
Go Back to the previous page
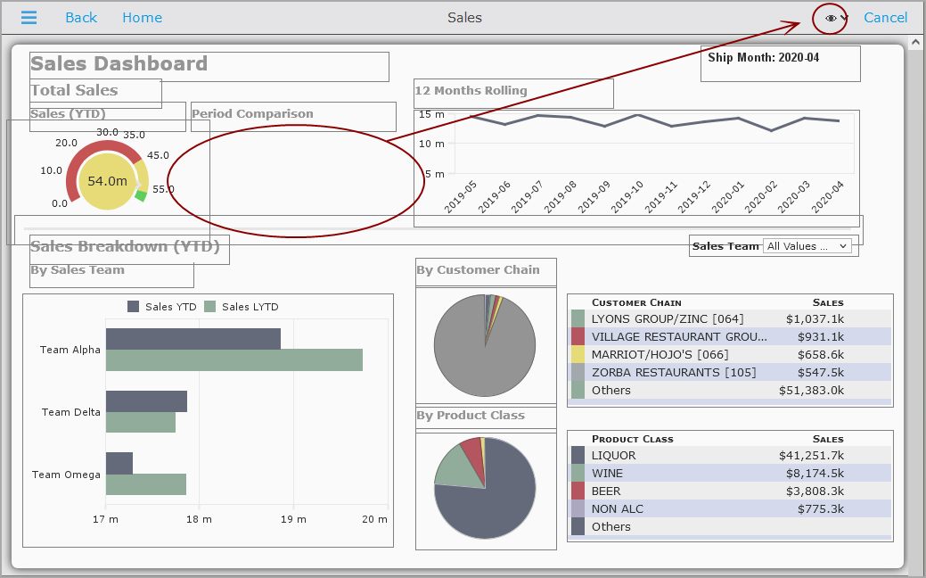81,18
